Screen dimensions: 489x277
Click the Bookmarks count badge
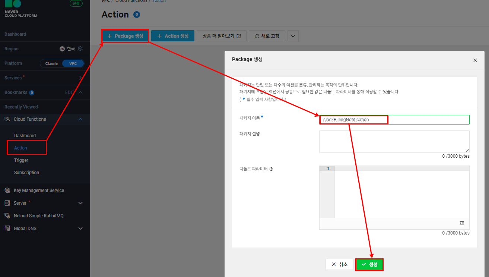(x=32, y=92)
